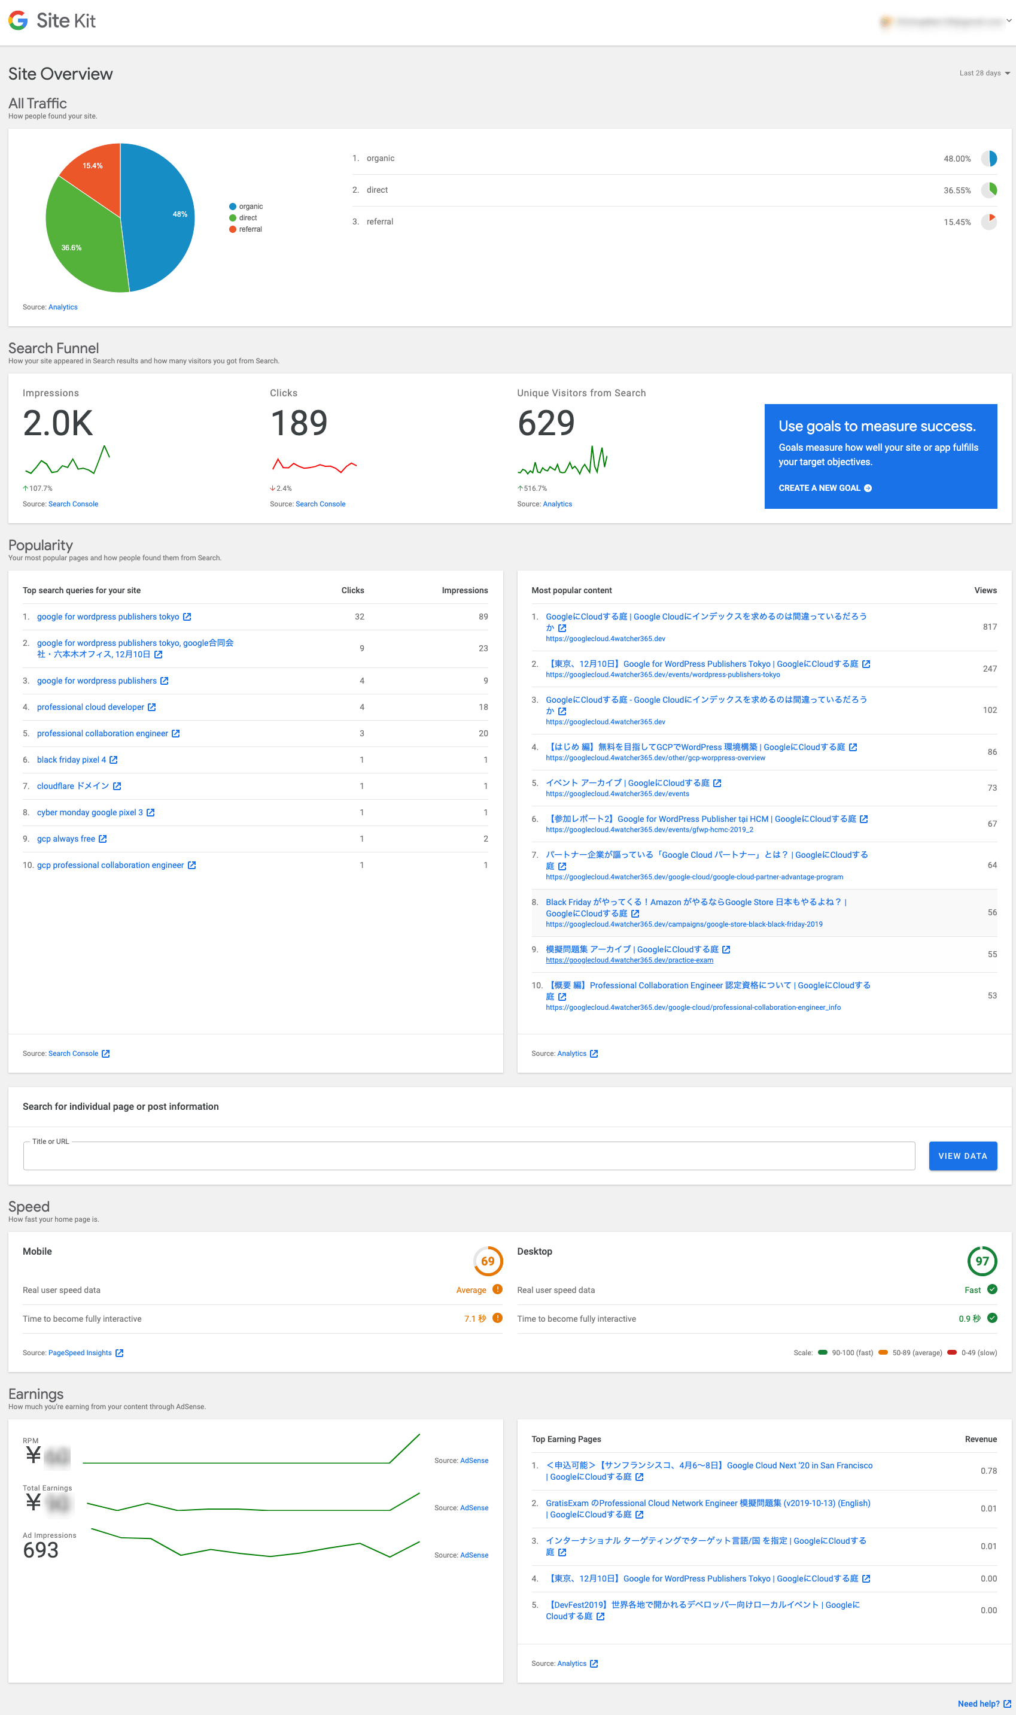Click 'gcp always free' query link
This screenshot has width=1016, height=1715.
pyautogui.click(x=66, y=839)
